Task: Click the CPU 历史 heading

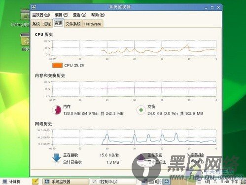Action: coord(44,35)
